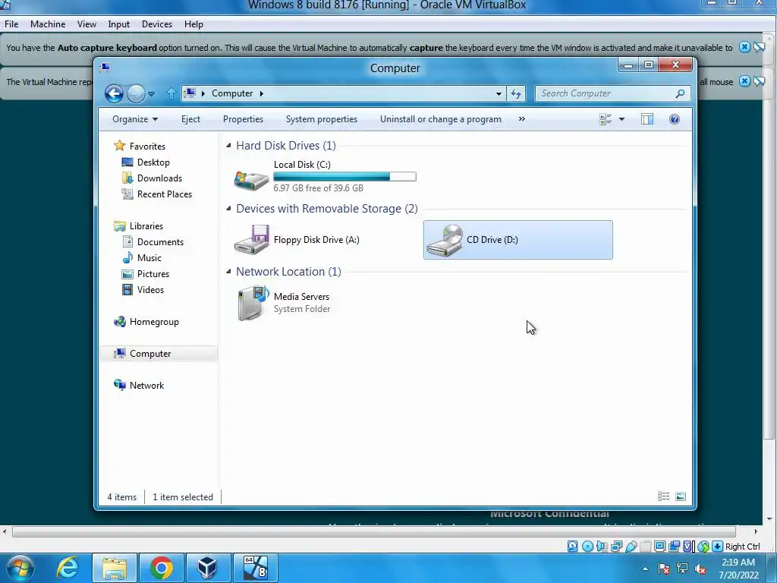This screenshot has width=777, height=583.
Task: Open recent locations dropdown arrow
Action: (x=151, y=93)
